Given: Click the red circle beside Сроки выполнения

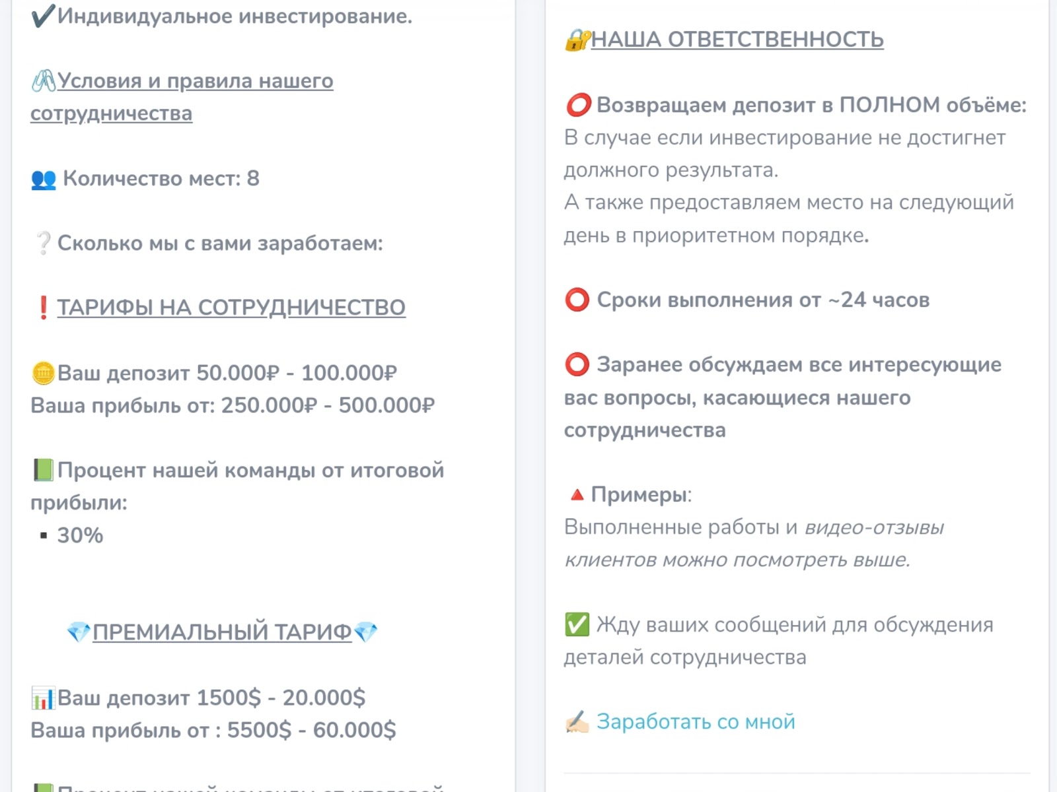Looking at the screenshot, I should [x=577, y=300].
